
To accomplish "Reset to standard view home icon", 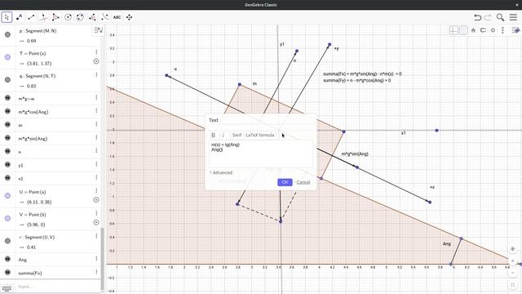I will [473, 30].
